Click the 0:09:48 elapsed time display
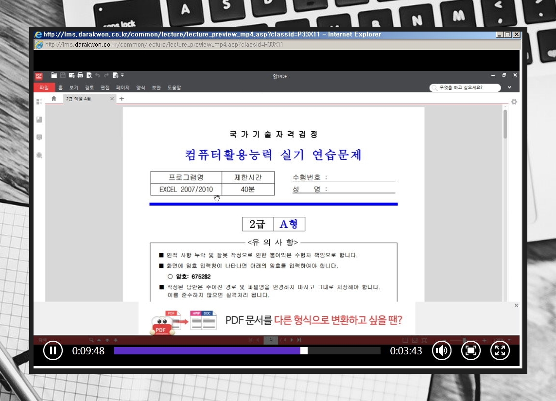Screen dimensions: 556x401 point(88,350)
